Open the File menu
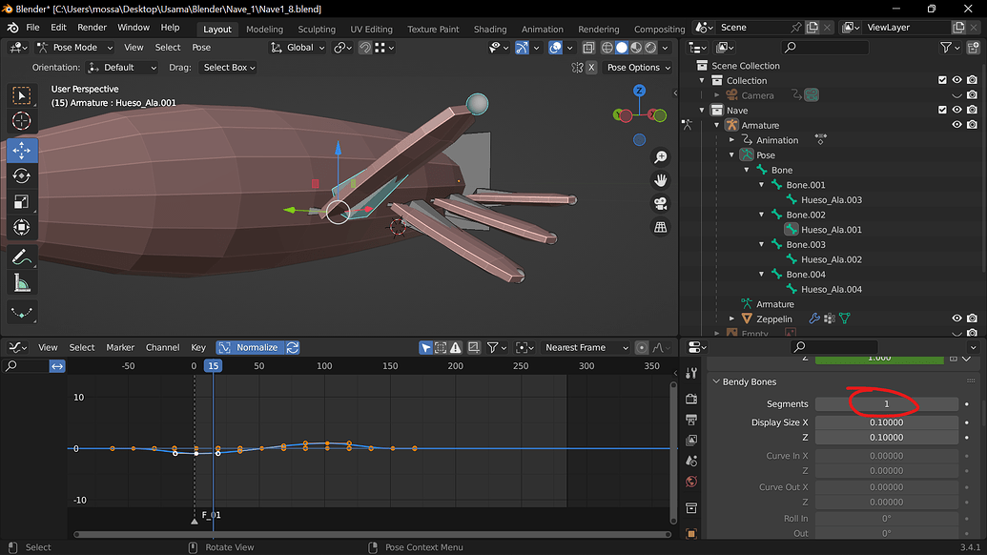This screenshot has width=987, height=555. [x=32, y=28]
